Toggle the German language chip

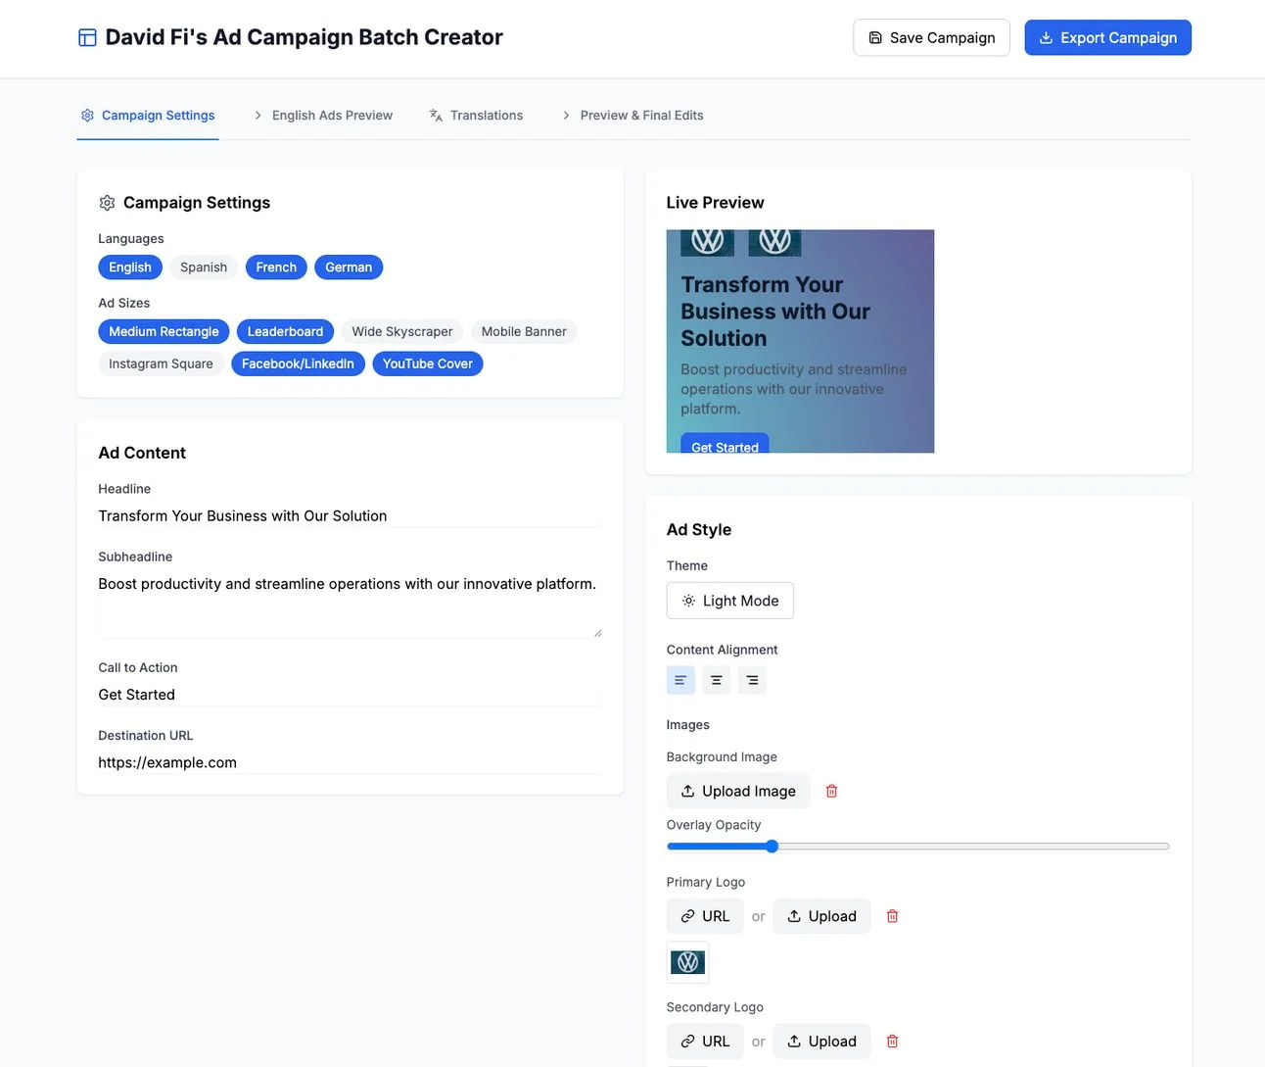tap(349, 267)
